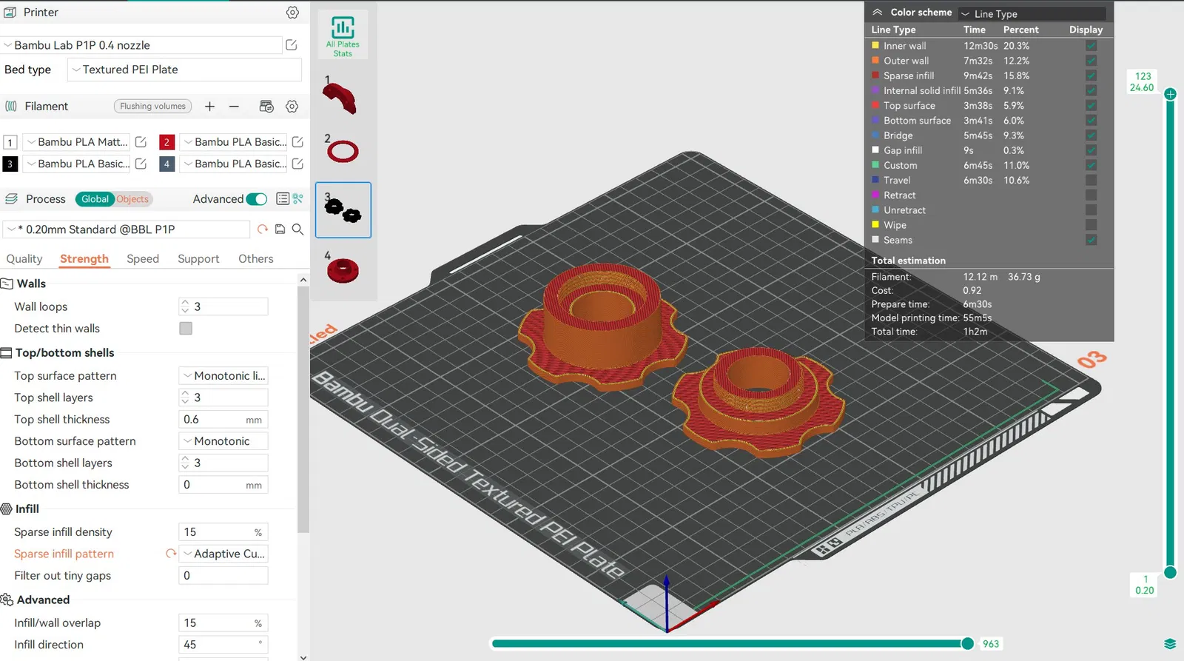
Task: Toggle the Advanced mode switch
Action: pos(256,199)
